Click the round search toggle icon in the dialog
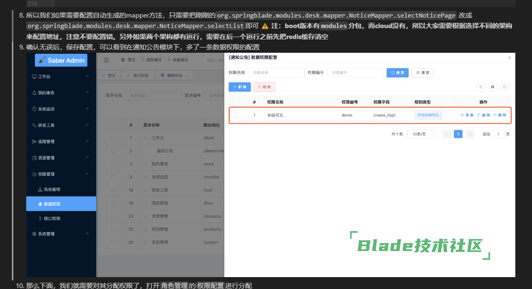Image resolution: width=532 pixels, height=289 pixels. [x=504, y=87]
